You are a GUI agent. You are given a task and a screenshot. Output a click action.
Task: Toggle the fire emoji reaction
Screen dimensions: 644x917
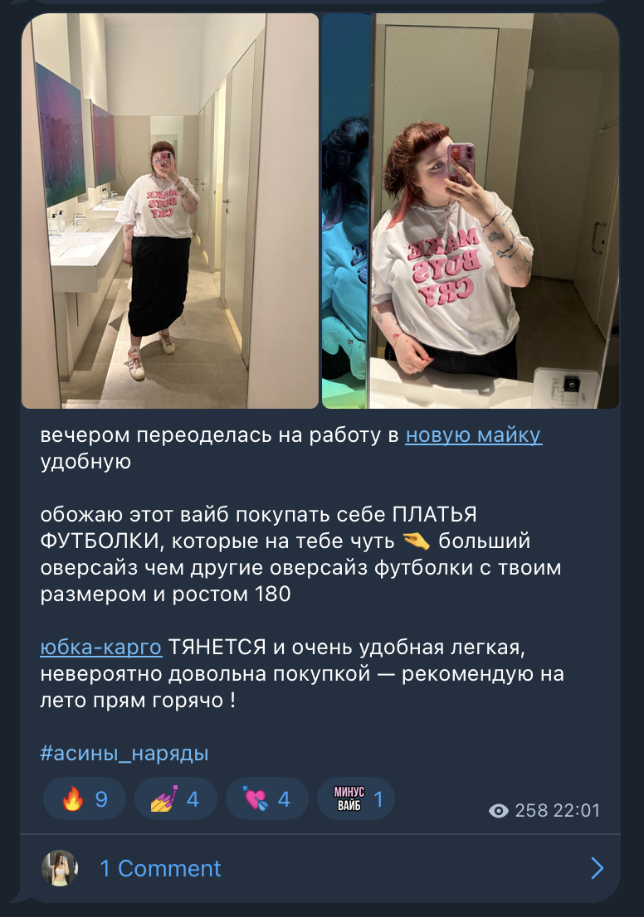point(85,799)
